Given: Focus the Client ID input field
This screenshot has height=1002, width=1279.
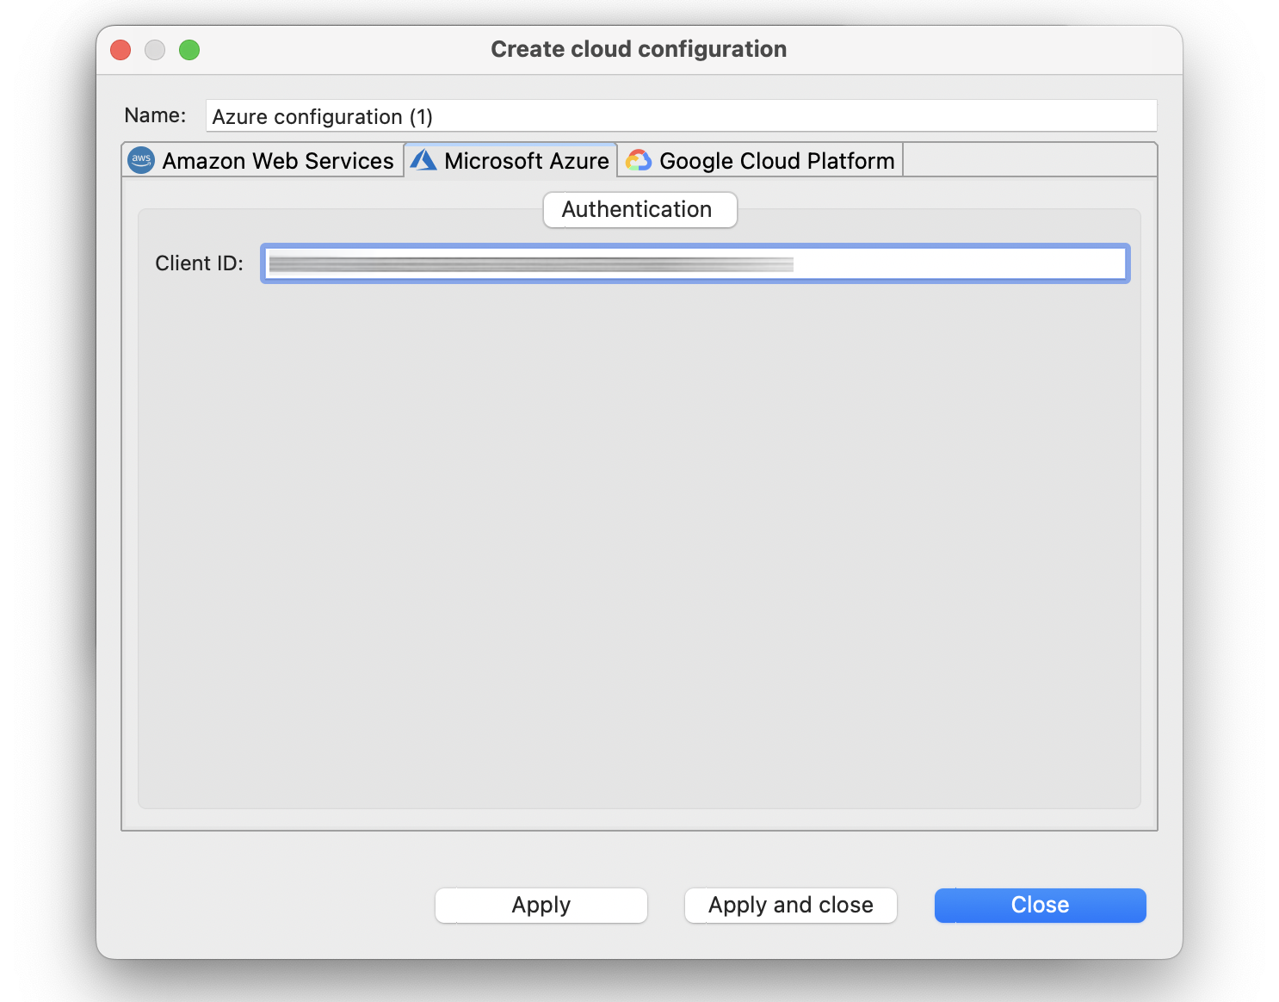Looking at the screenshot, I should [695, 263].
